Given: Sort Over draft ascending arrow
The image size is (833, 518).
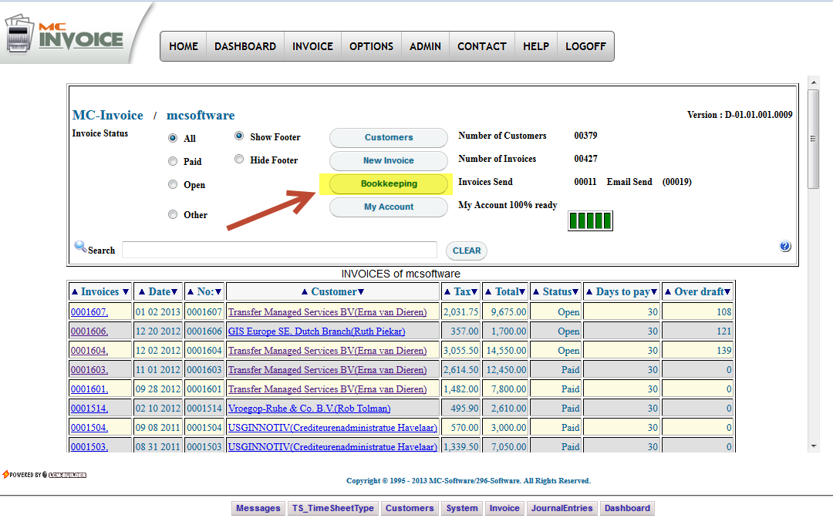Looking at the screenshot, I should (668, 292).
